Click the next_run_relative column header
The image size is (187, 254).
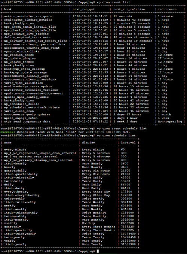coord(129,9)
